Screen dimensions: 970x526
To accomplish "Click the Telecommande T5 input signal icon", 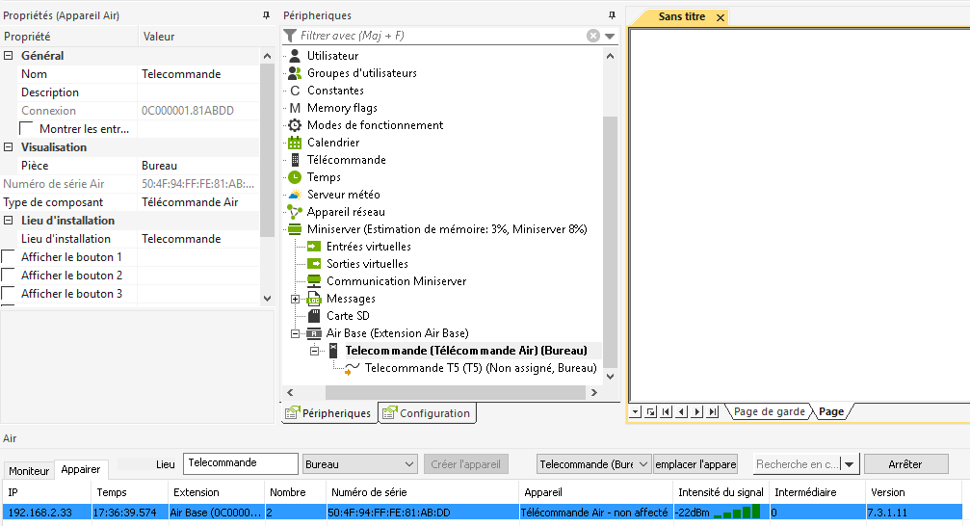I will tap(352, 368).
